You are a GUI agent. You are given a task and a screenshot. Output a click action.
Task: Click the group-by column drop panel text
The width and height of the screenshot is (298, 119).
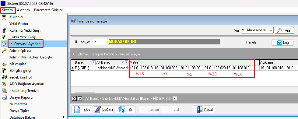coord(107,54)
